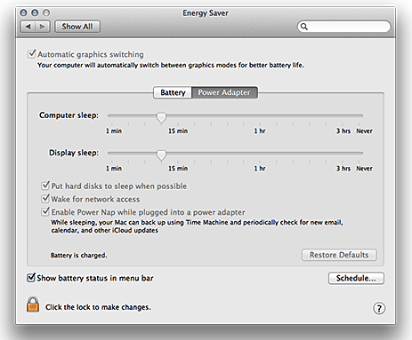Open the help question mark button
Screen dimensions: 412x340
[379, 308]
